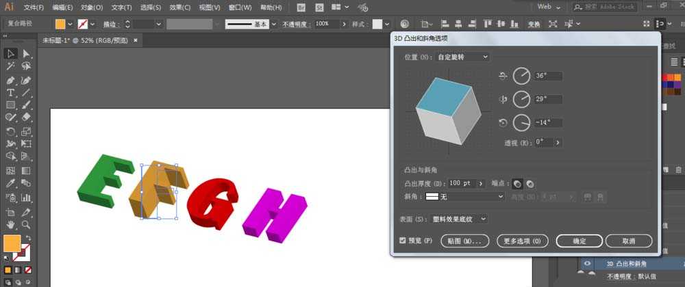Click the Bridge (Br) icon
The width and height of the screenshot is (685, 287).
tap(302, 7)
